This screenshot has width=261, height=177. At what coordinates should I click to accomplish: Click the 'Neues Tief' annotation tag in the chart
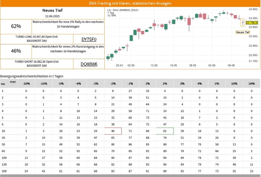(243, 32)
